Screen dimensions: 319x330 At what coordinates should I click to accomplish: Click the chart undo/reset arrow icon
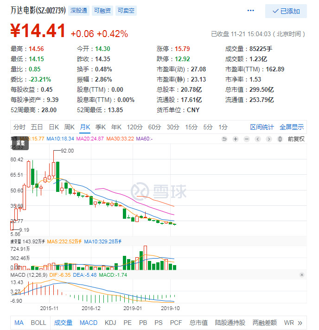tap(225, 139)
